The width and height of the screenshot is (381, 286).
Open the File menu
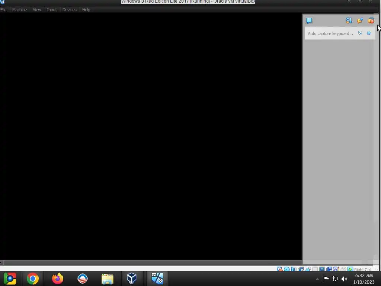(x=3, y=10)
